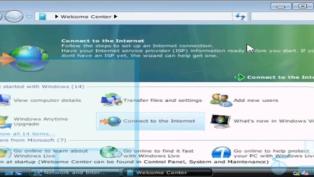This screenshot has width=314, height=177.
Task: Expand the arrow after Welcome Center breadcrumb
Action: pos(116,16)
